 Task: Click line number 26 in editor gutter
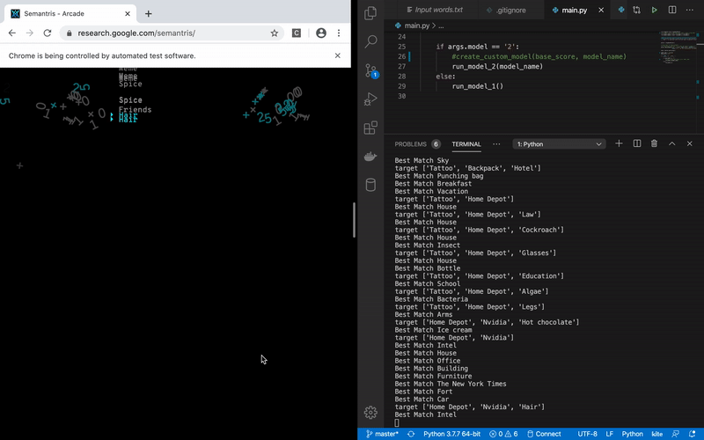[x=401, y=56]
